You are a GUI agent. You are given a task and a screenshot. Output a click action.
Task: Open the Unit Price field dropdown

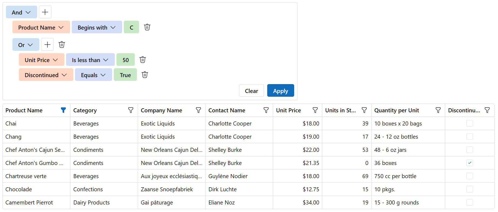pyautogui.click(x=42, y=60)
